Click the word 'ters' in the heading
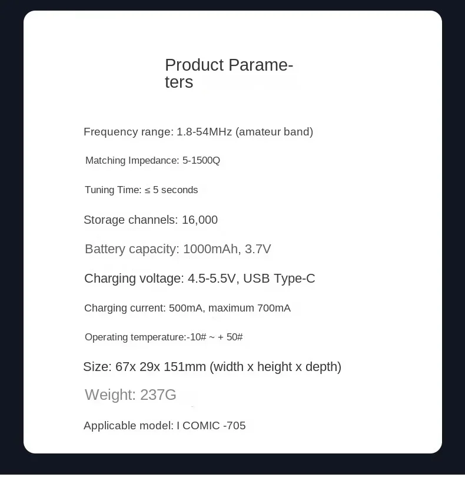Viewport: 465px width, 477px height. (x=178, y=82)
